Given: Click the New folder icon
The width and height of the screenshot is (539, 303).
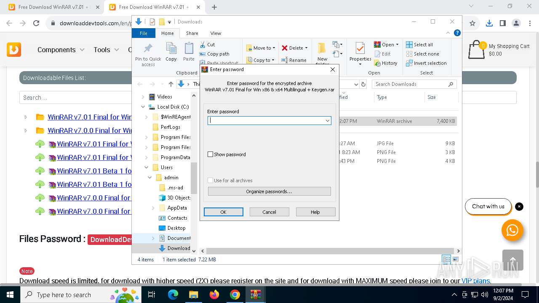Looking at the screenshot, I should coord(322,48).
